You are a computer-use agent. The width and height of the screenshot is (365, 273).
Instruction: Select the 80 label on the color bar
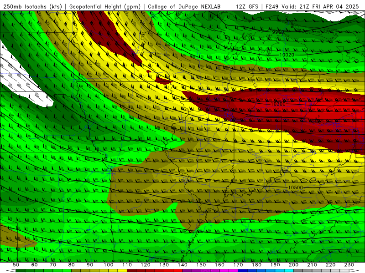[x=72, y=265]
